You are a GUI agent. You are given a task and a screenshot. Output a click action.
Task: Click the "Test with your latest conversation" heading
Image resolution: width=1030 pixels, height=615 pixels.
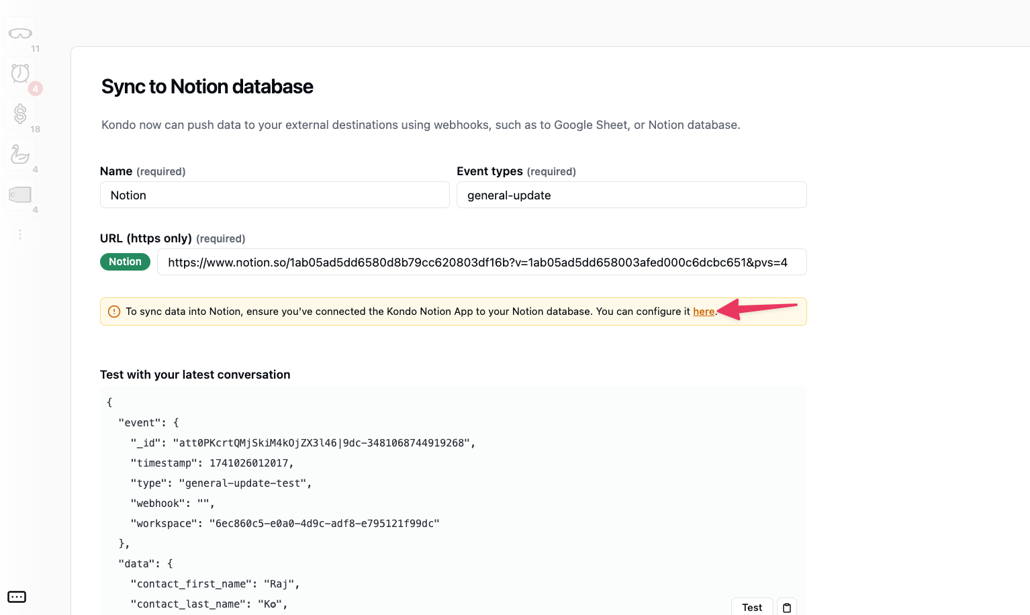[x=195, y=375]
